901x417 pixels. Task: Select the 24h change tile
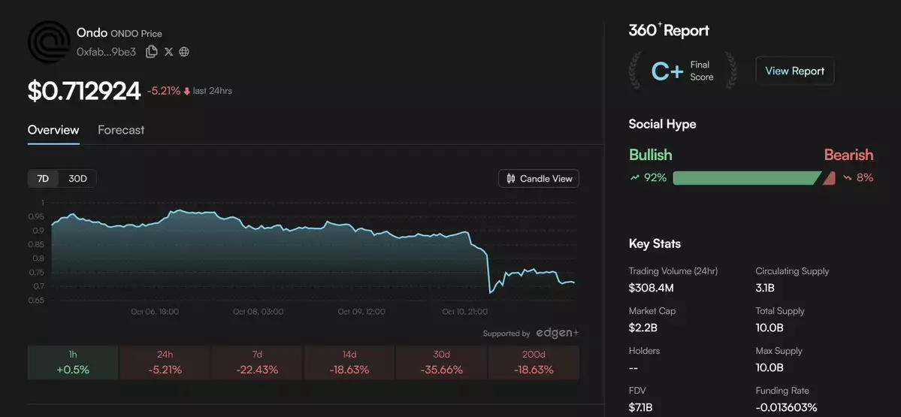[165, 362]
